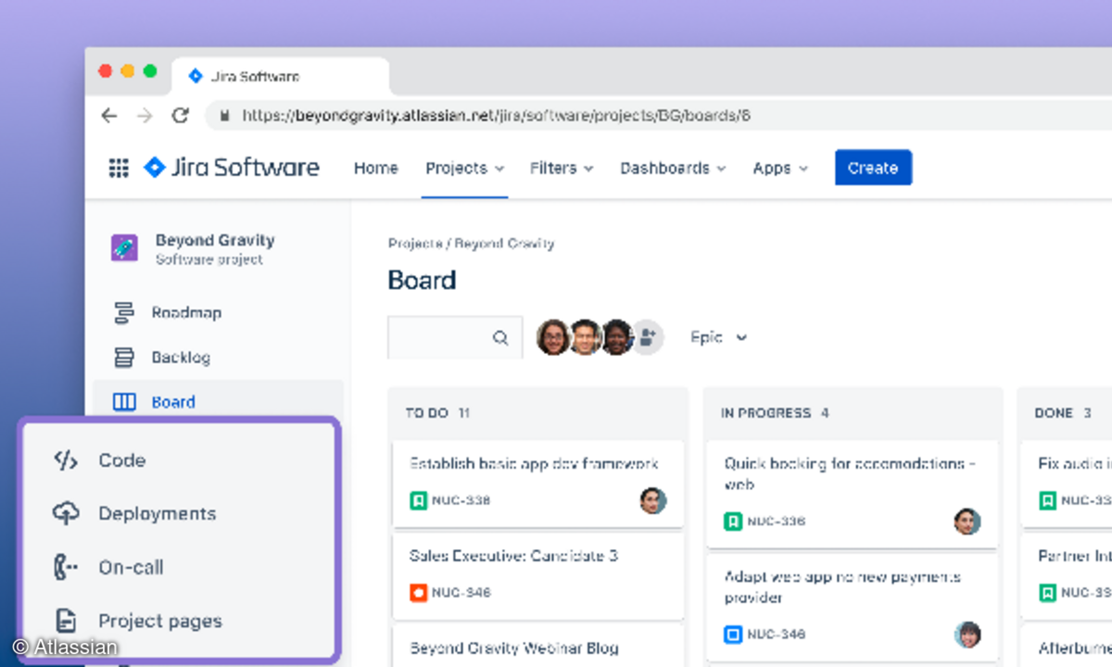Click the blue Create button
Image resolution: width=1112 pixels, height=667 pixels.
pos(873,168)
